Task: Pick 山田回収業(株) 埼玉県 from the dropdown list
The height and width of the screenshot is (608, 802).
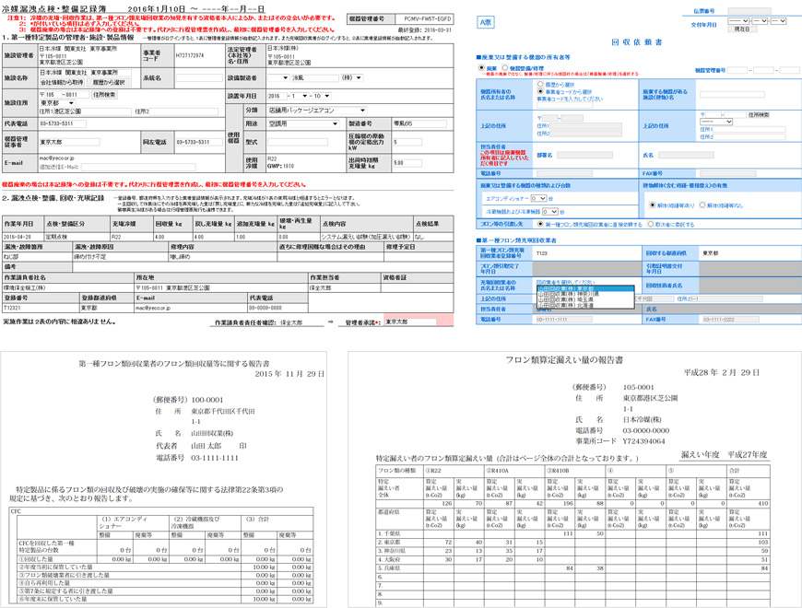Action: [585, 300]
